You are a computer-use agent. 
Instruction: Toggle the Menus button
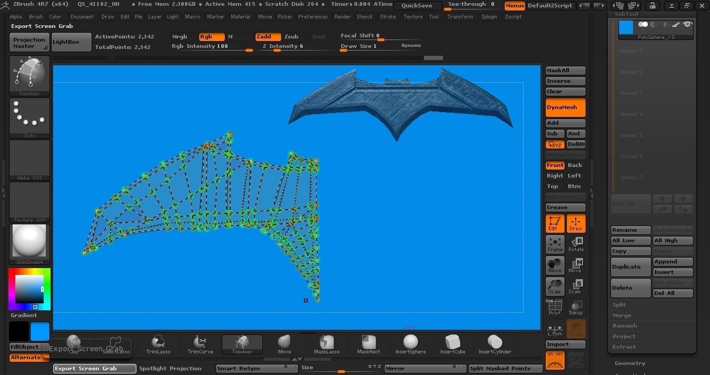tap(515, 6)
